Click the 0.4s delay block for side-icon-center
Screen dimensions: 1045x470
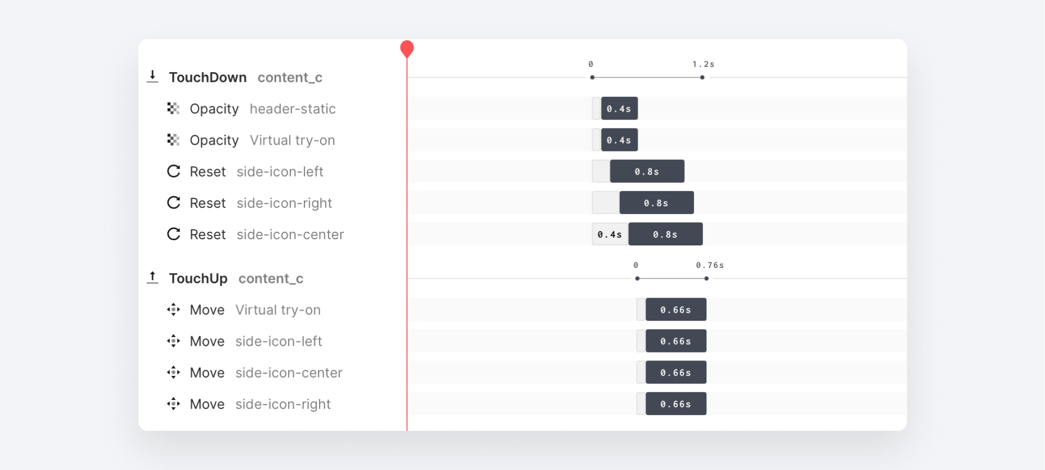click(610, 234)
